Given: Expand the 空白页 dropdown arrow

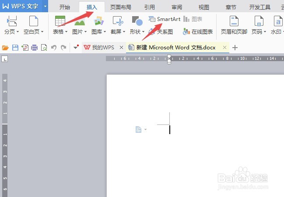Looking at the screenshot, I should (42, 31).
